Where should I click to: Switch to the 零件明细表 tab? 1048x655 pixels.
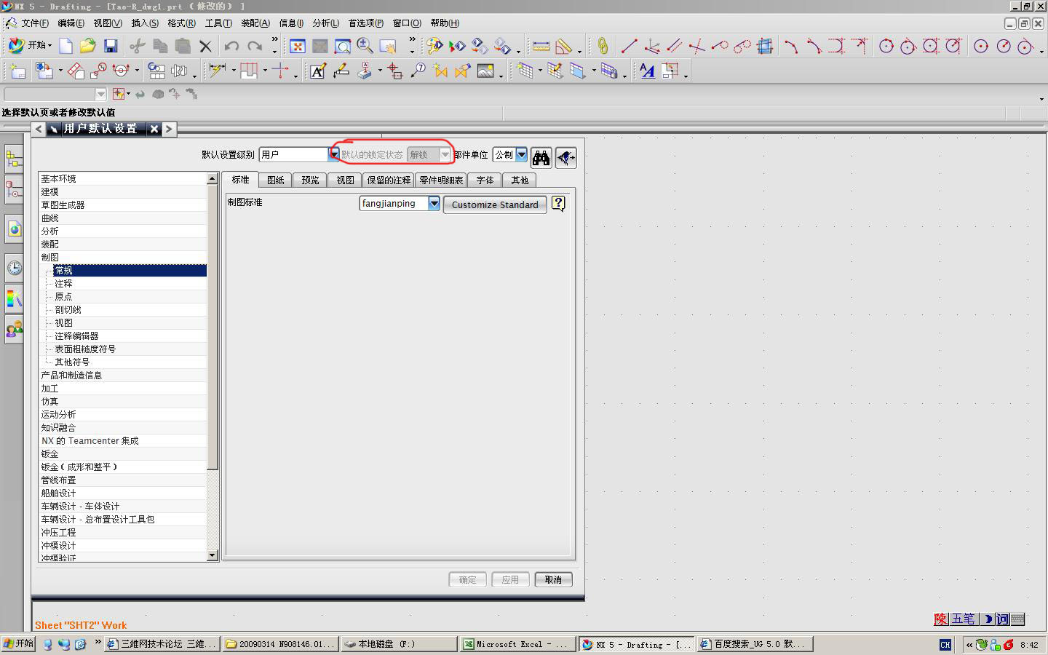click(441, 180)
